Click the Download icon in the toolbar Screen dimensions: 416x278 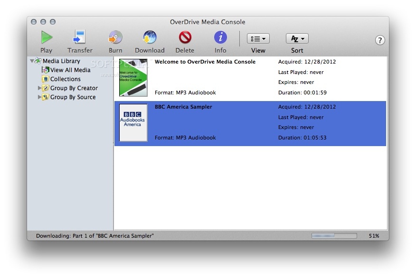[150, 37]
